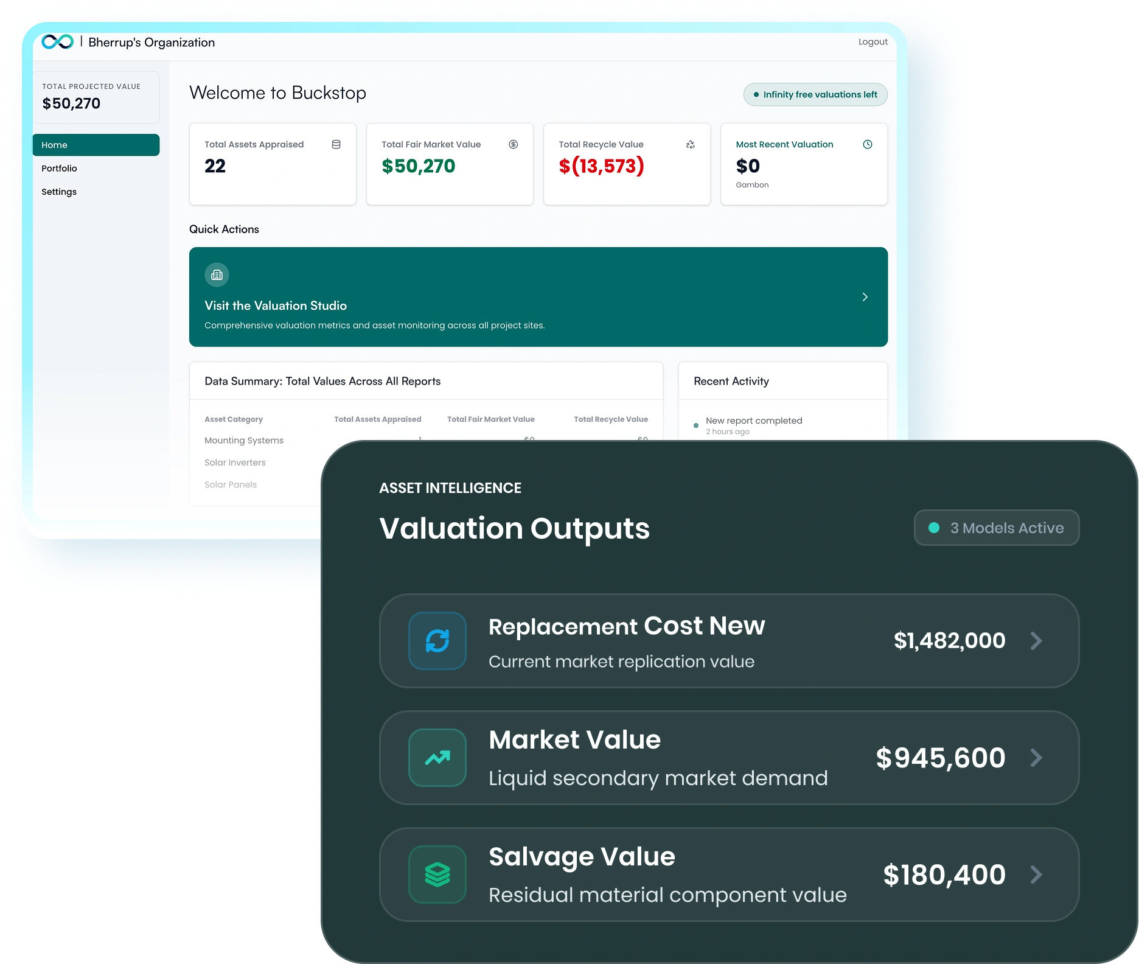Open Valuation Studio using the arrow chevron

coord(865,297)
